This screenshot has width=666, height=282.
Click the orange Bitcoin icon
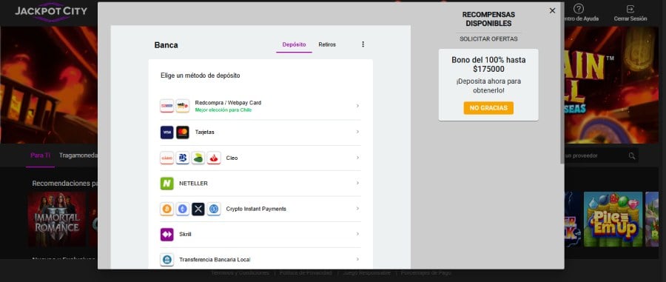tap(167, 209)
